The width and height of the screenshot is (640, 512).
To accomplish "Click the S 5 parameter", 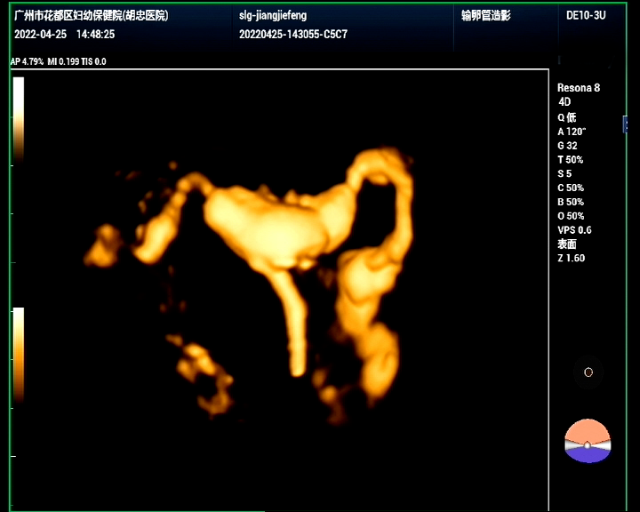I will [x=564, y=173].
